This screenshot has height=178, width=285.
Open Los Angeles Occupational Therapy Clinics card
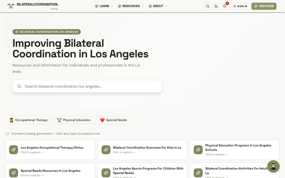pos(50,150)
